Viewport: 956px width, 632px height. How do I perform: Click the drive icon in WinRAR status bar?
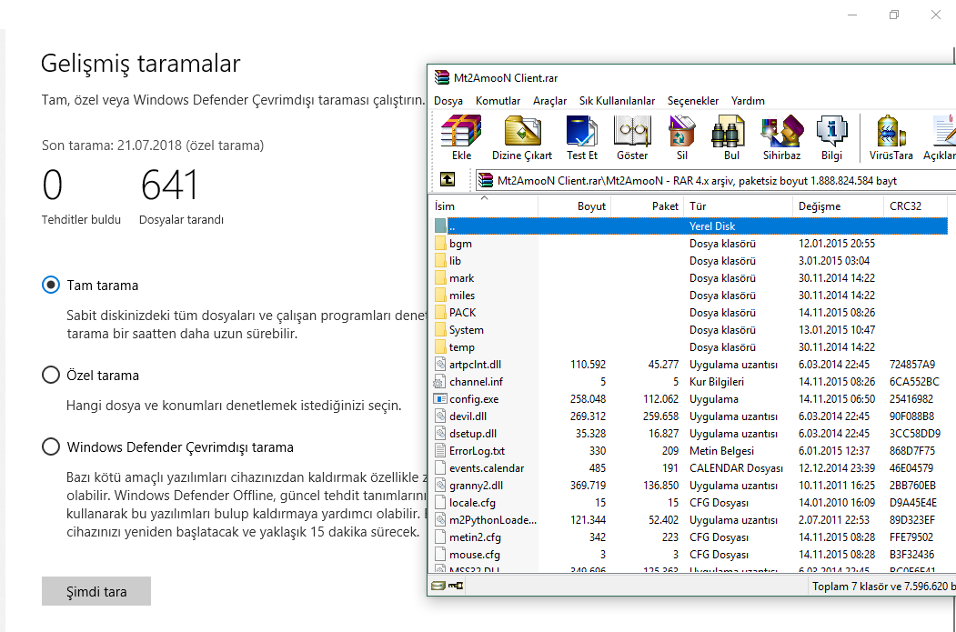[438, 586]
